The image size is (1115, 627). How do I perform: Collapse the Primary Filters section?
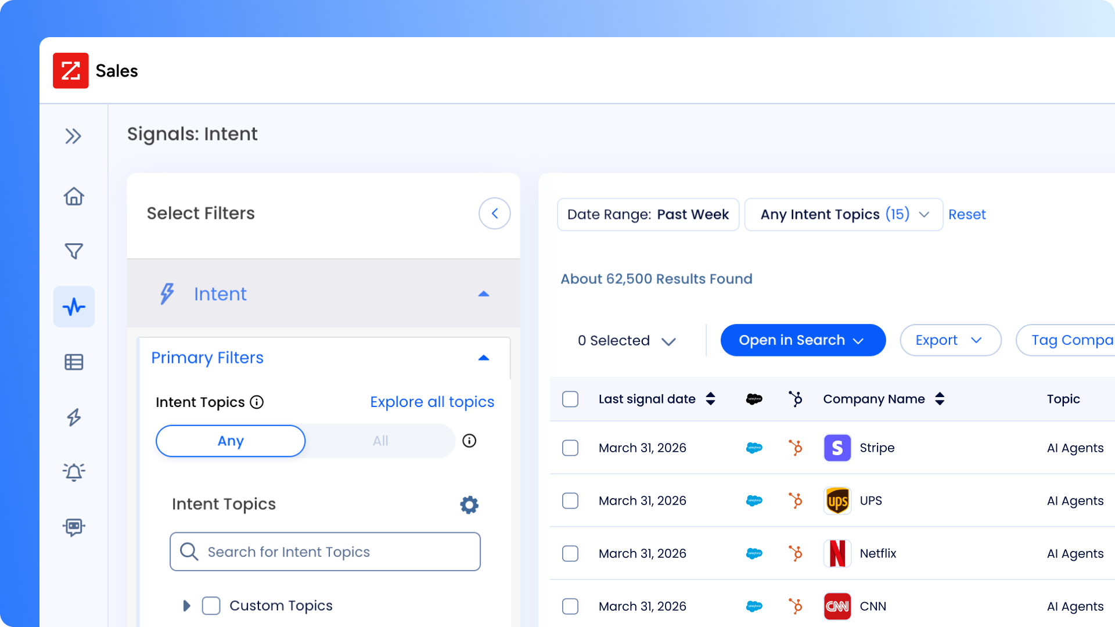tap(484, 358)
